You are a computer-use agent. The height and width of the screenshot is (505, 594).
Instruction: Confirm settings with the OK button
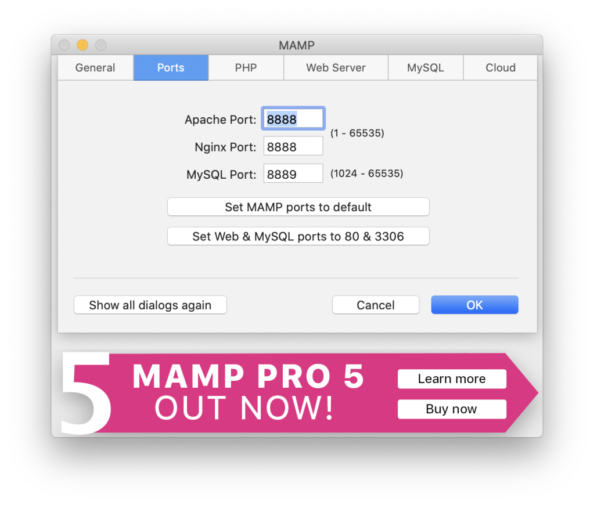click(474, 305)
